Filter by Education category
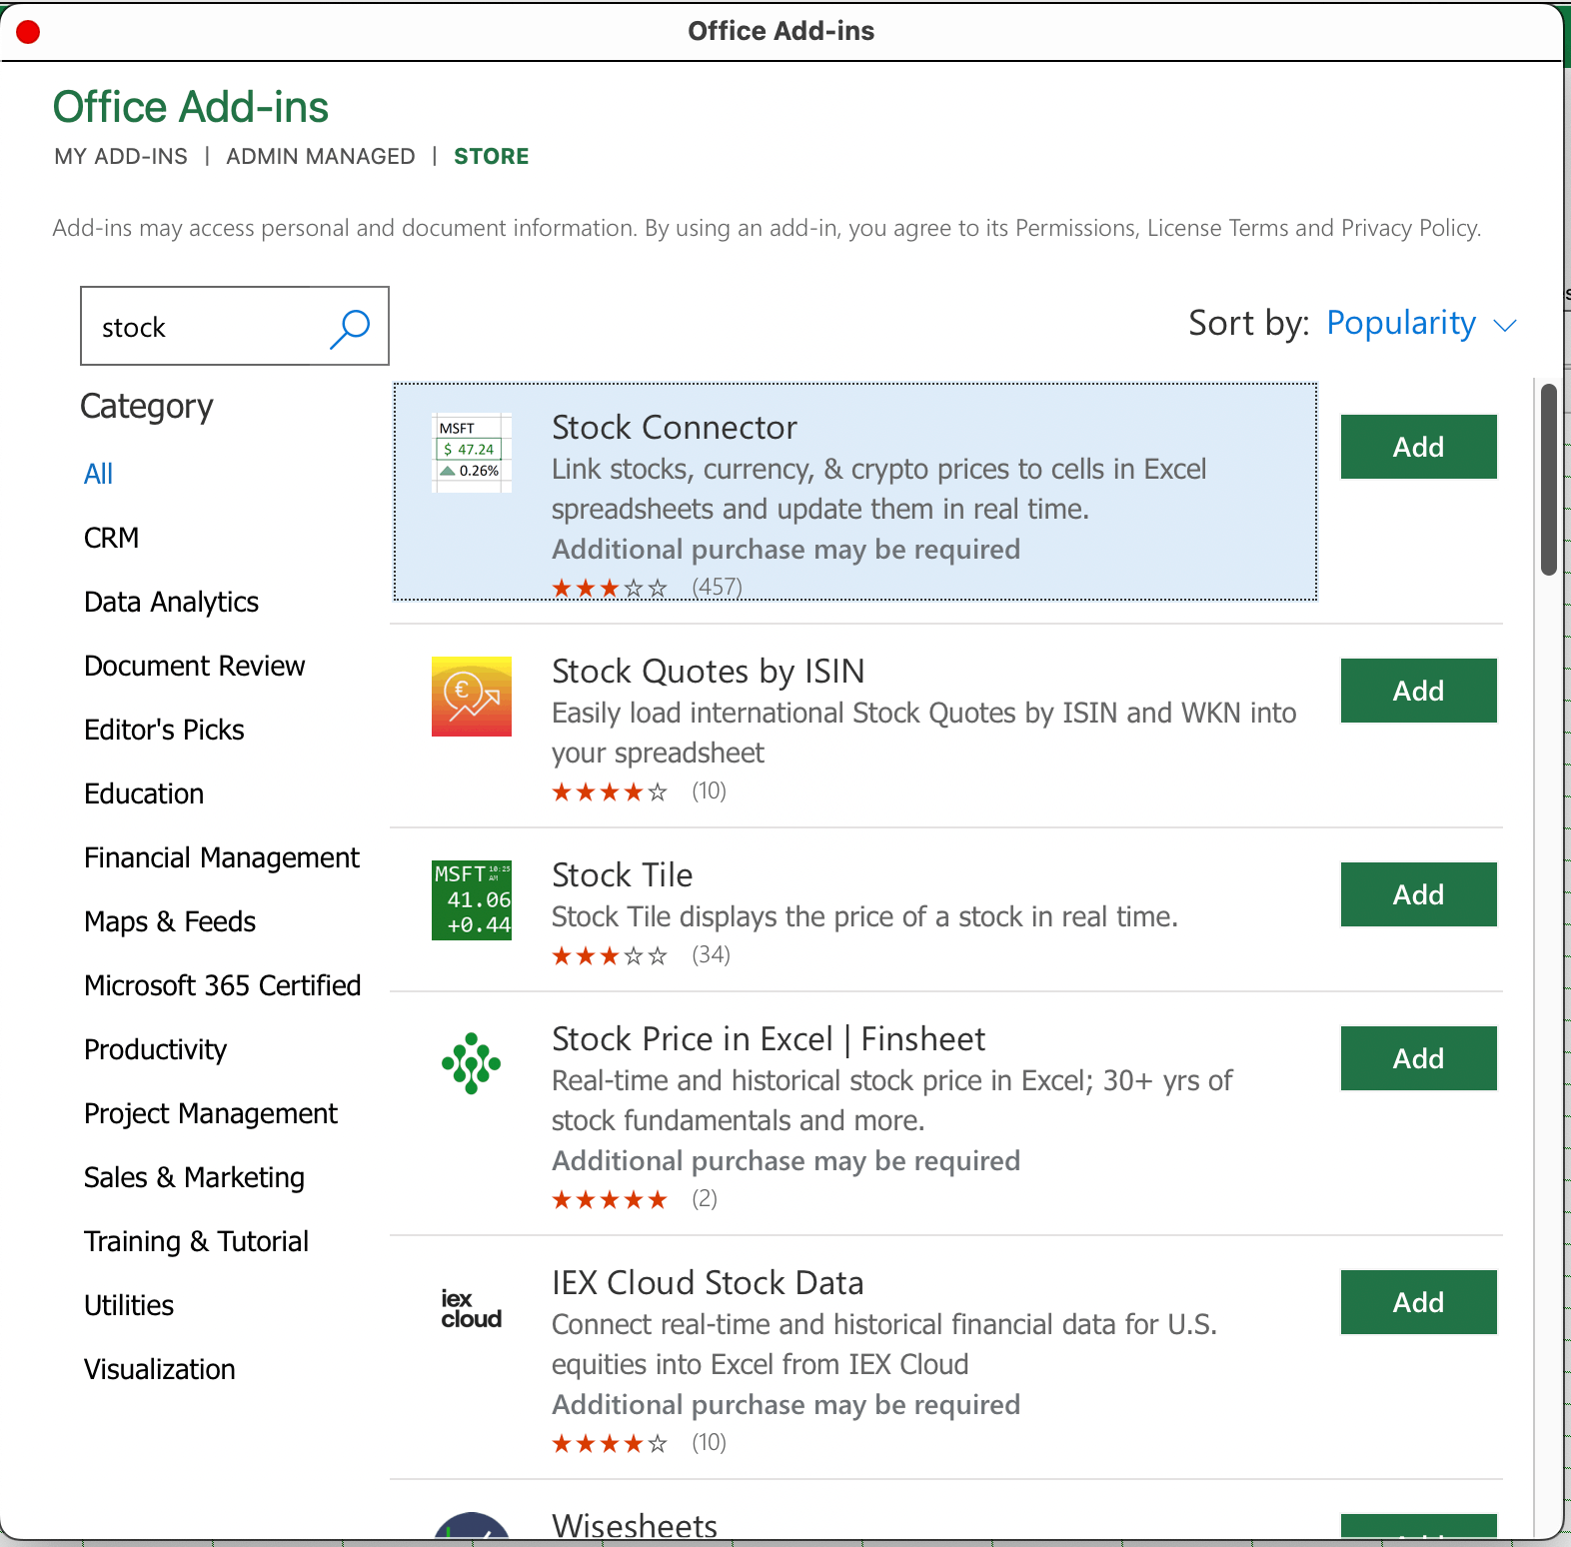This screenshot has height=1547, width=1571. coord(144,793)
